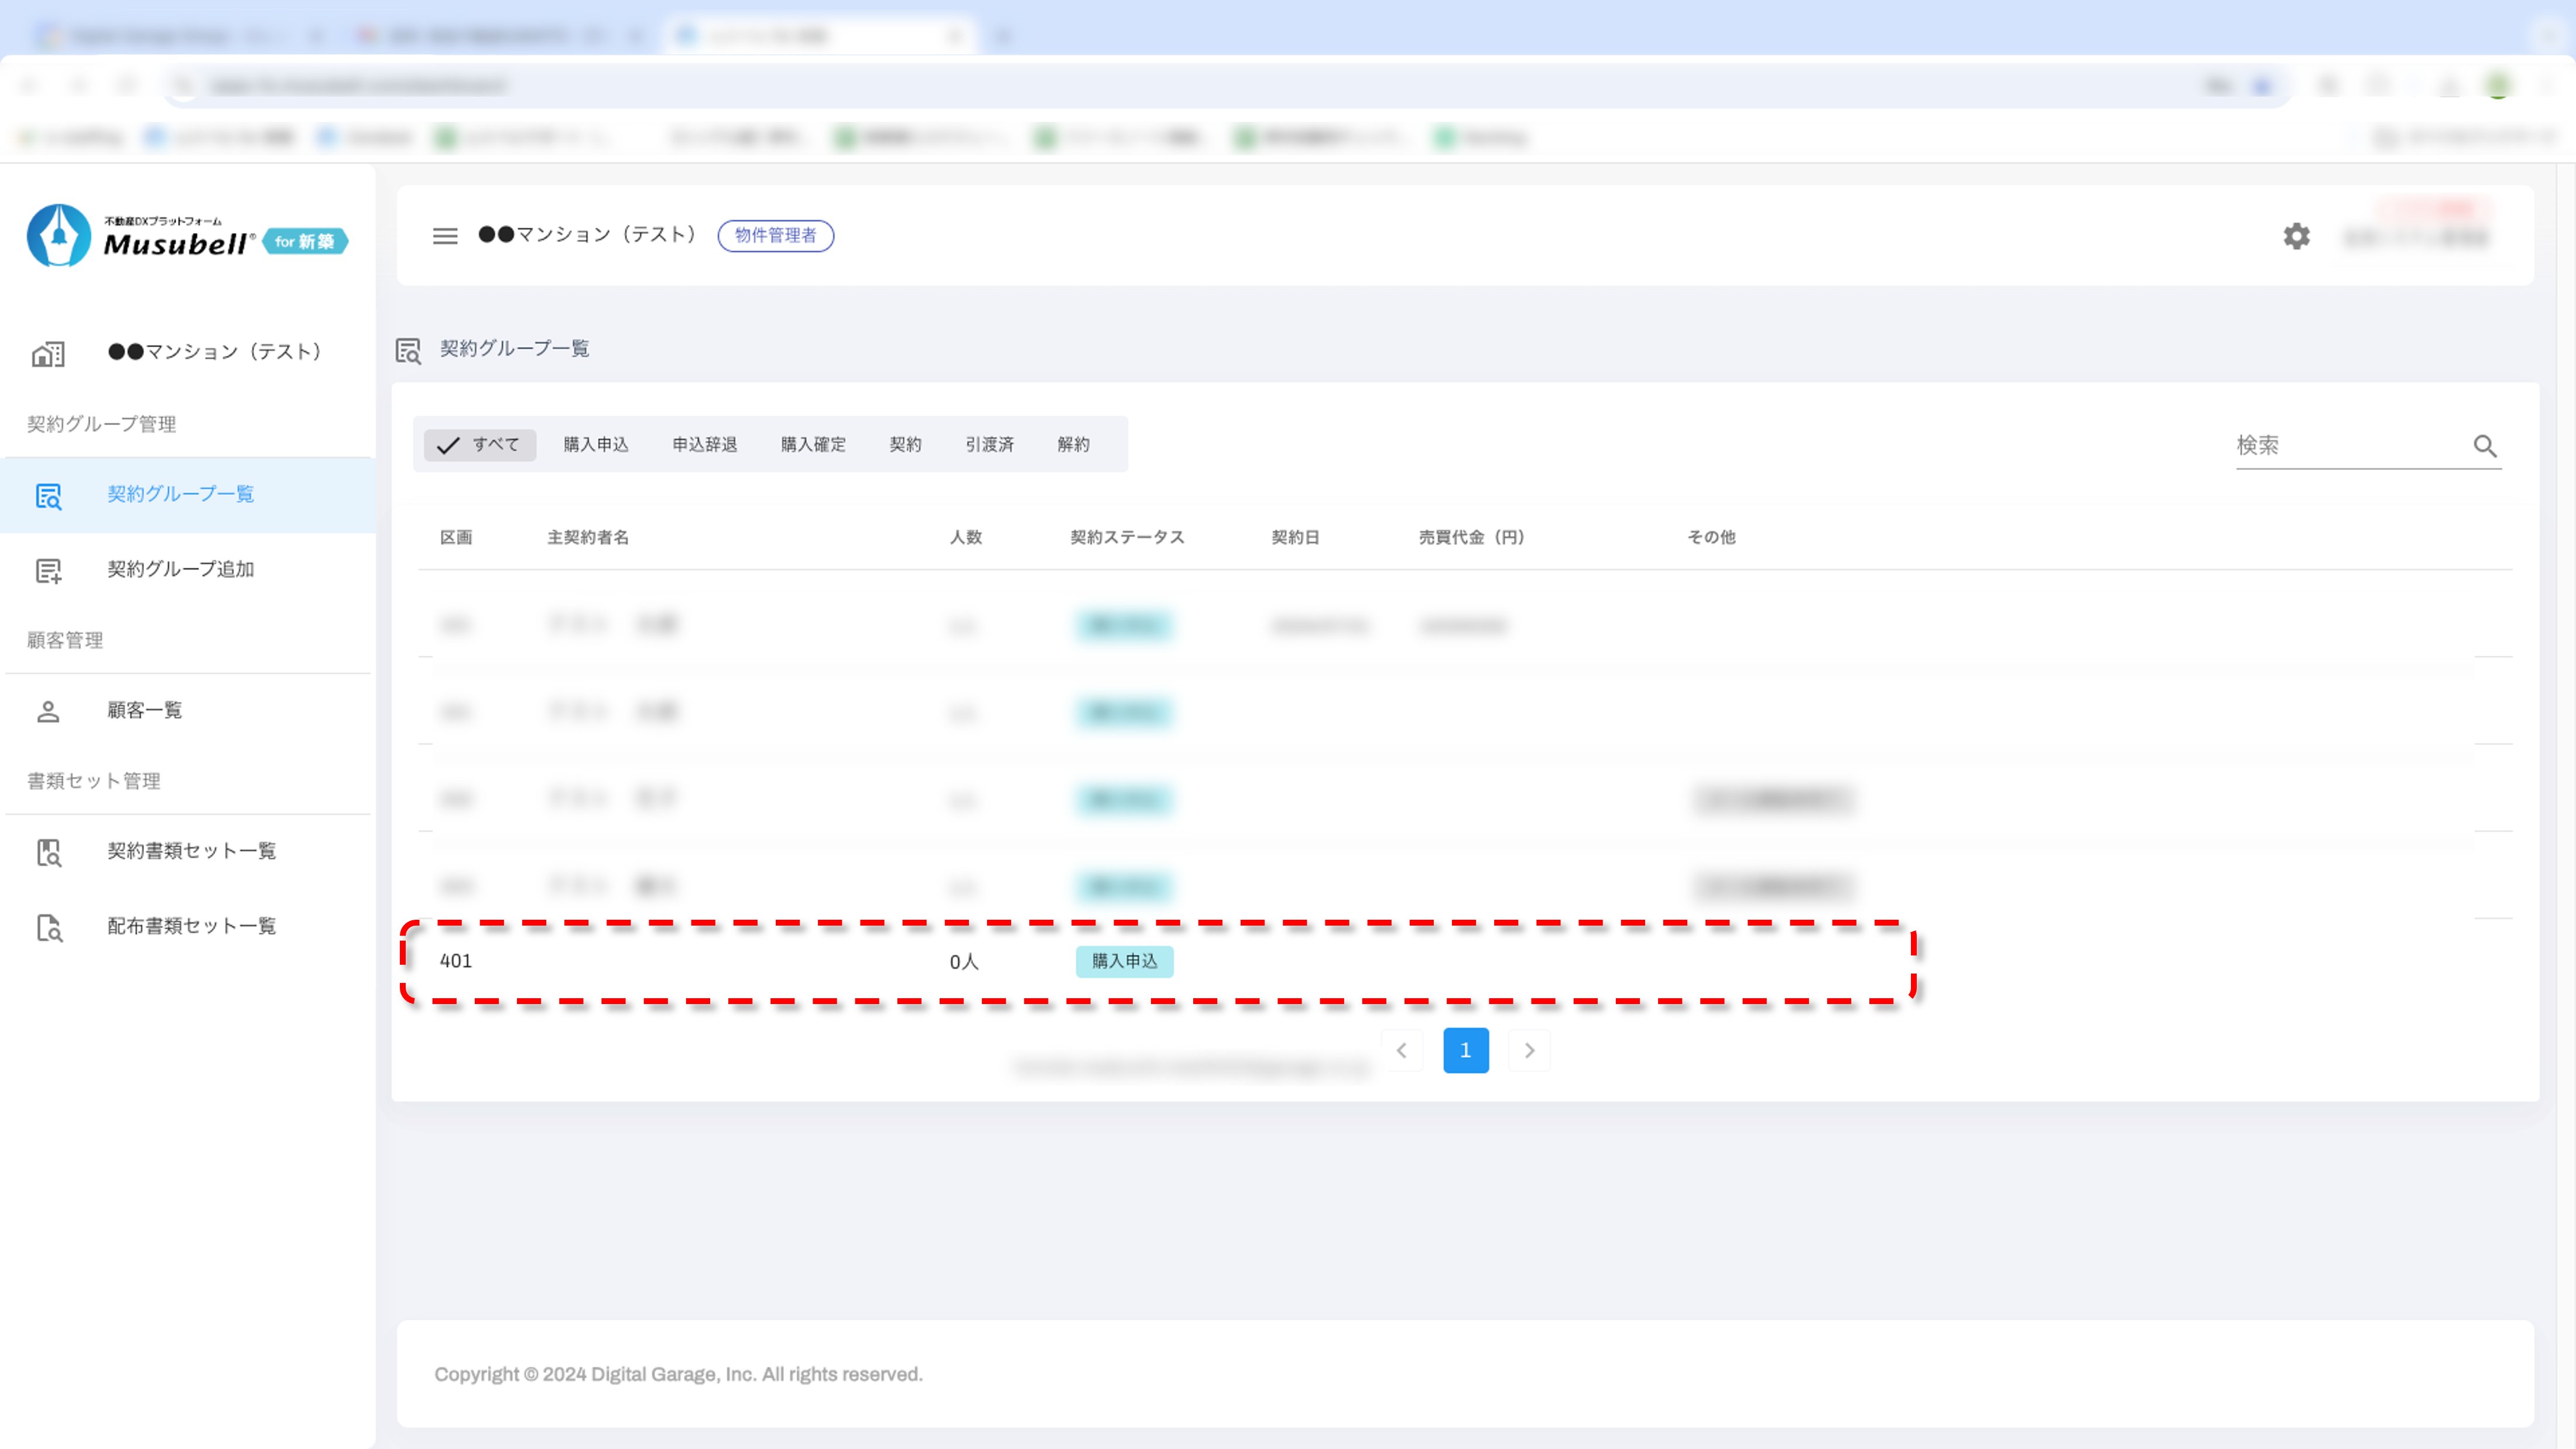Filter by 購入確定 status
Image resolution: width=2576 pixels, height=1449 pixels.
(813, 445)
